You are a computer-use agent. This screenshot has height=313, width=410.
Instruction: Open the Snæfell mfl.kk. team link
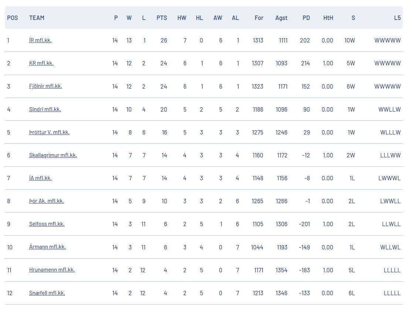(x=47, y=293)
